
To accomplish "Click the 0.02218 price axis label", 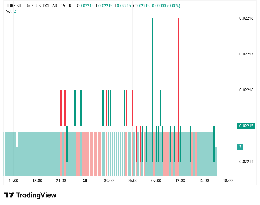I will click(x=246, y=18).
